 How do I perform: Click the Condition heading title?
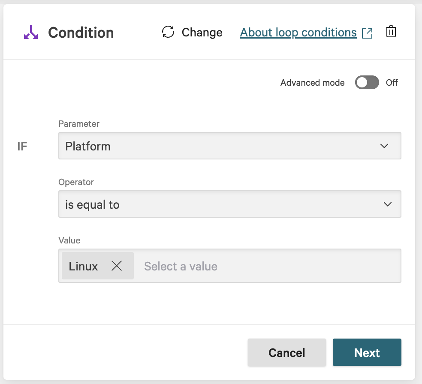tap(81, 33)
